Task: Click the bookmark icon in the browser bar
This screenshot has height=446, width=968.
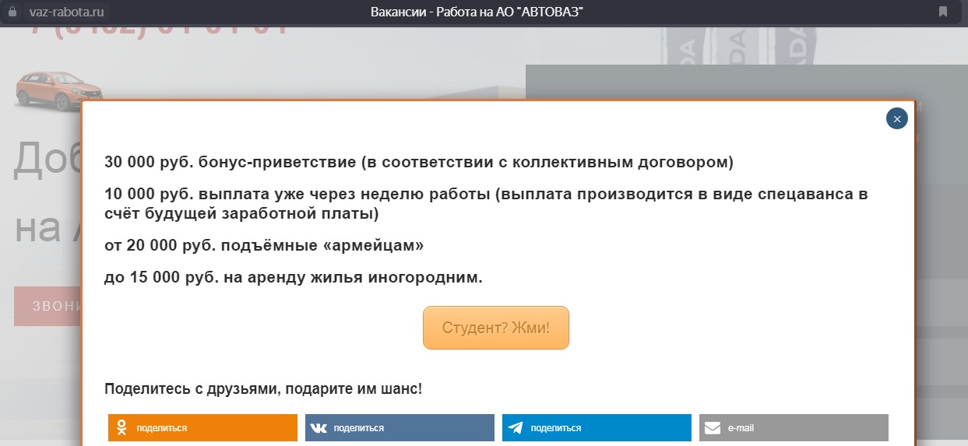Action: (x=943, y=12)
